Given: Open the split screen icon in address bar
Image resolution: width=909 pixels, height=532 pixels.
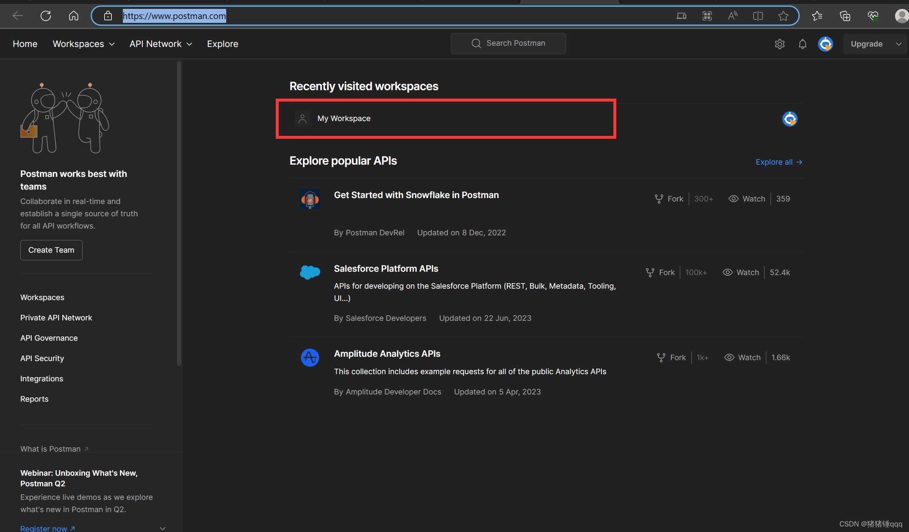Looking at the screenshot, I should click(x=758, y=16).
